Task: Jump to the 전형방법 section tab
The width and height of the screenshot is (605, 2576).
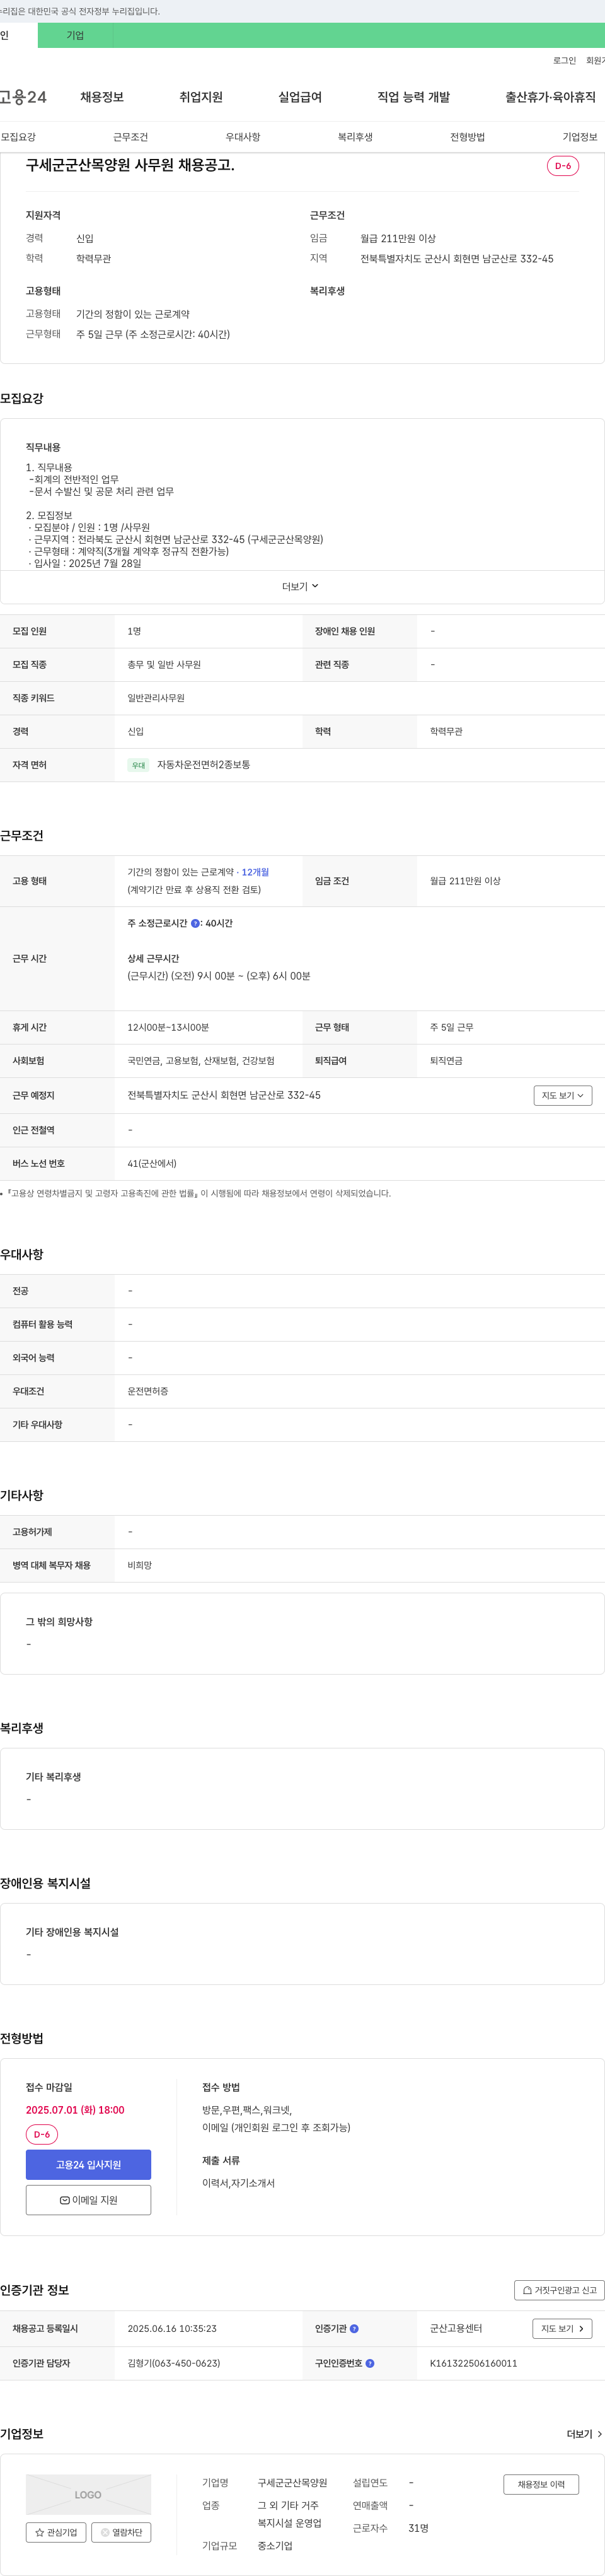Action: (x=467, y=137)
